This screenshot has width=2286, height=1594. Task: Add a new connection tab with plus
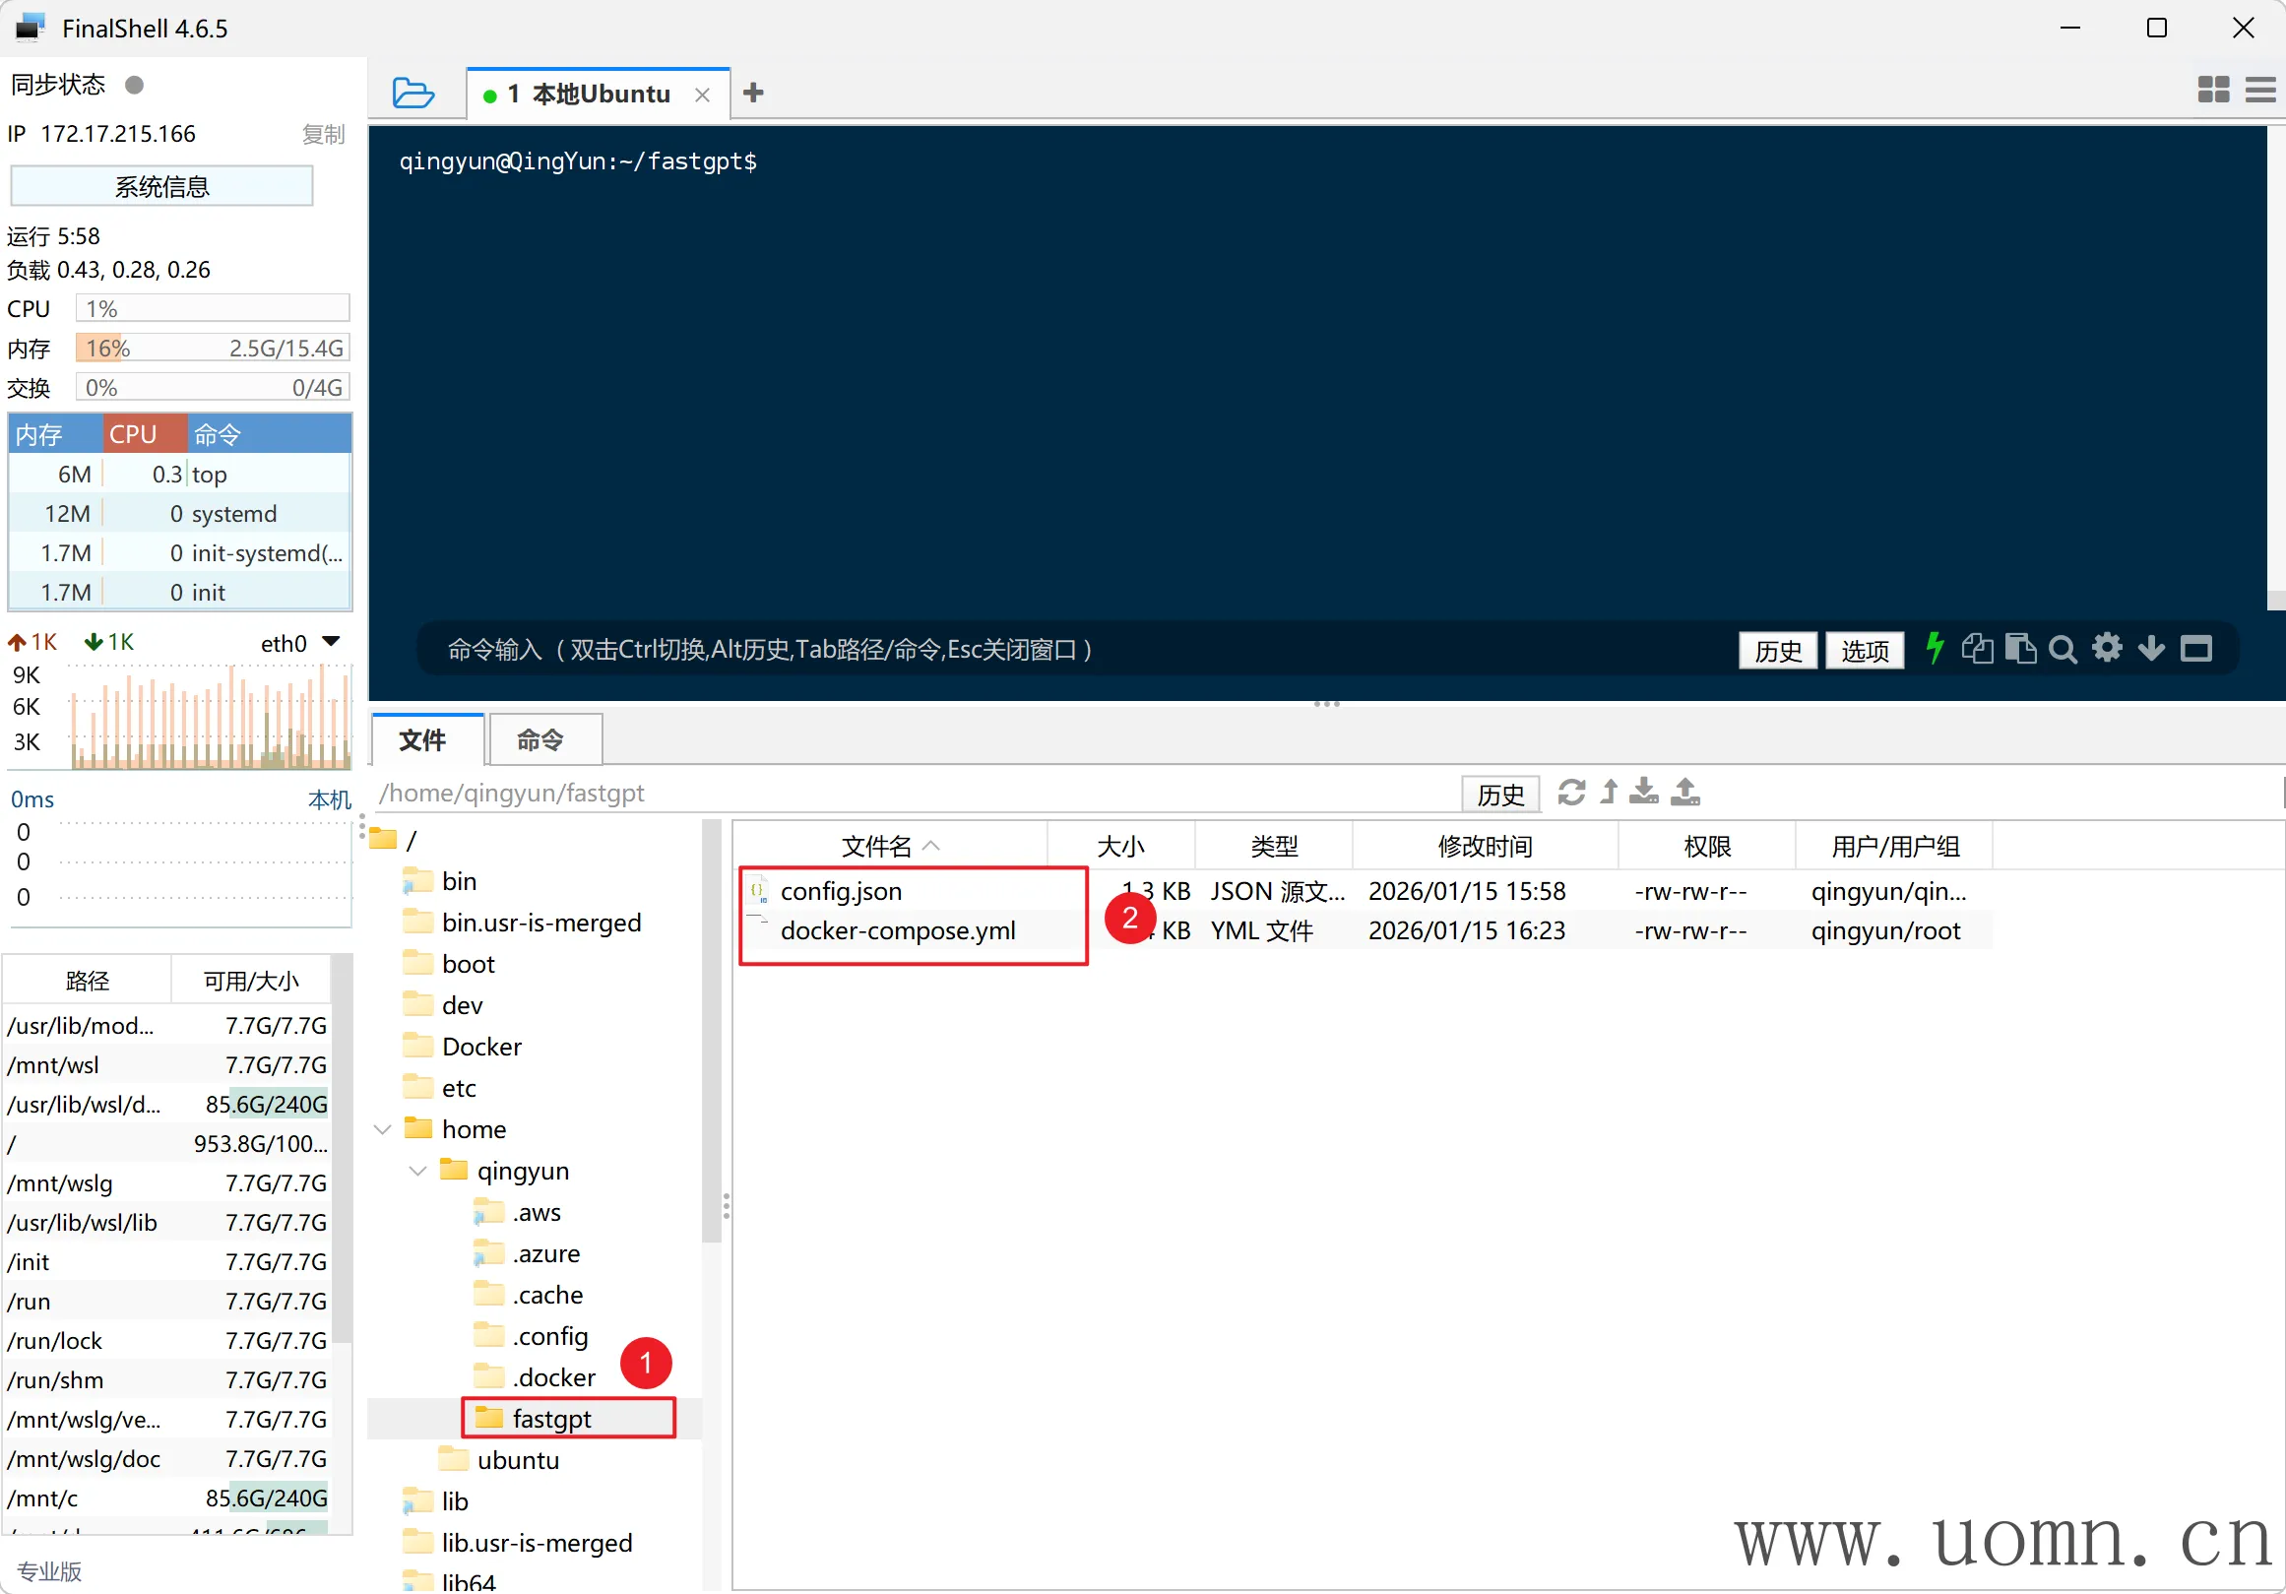pyautogui.click(x=754, y=93)
